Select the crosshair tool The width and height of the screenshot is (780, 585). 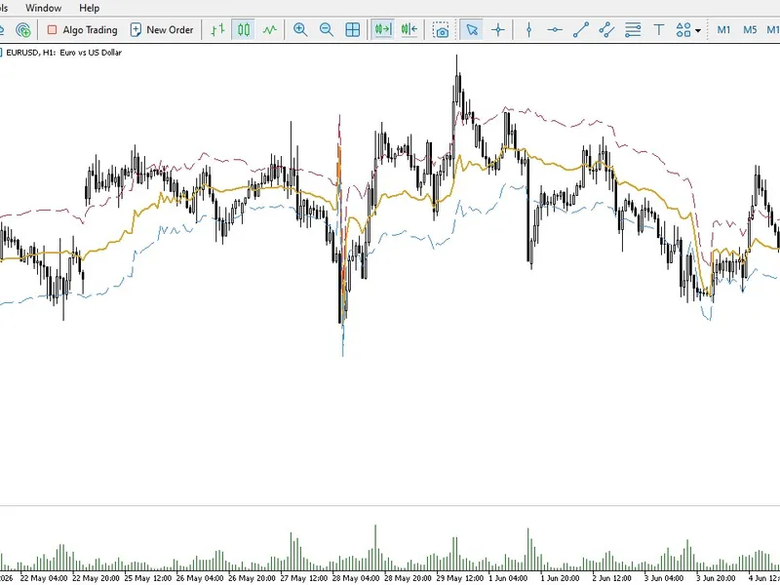pos(498,30)
